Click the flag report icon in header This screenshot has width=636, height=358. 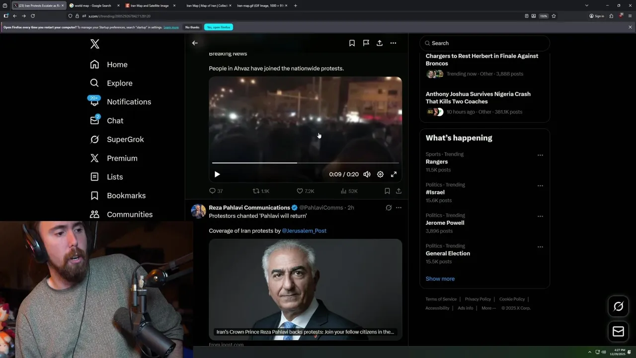366,43
